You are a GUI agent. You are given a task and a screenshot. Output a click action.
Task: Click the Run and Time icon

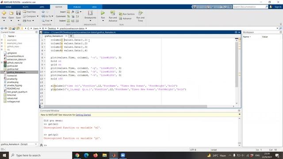tap(141, 13)
